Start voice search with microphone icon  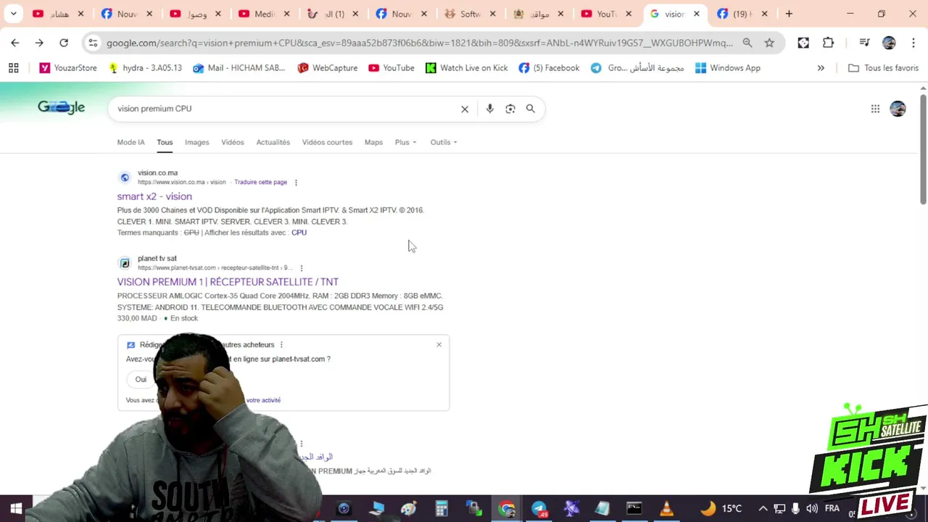pos(490,109)
